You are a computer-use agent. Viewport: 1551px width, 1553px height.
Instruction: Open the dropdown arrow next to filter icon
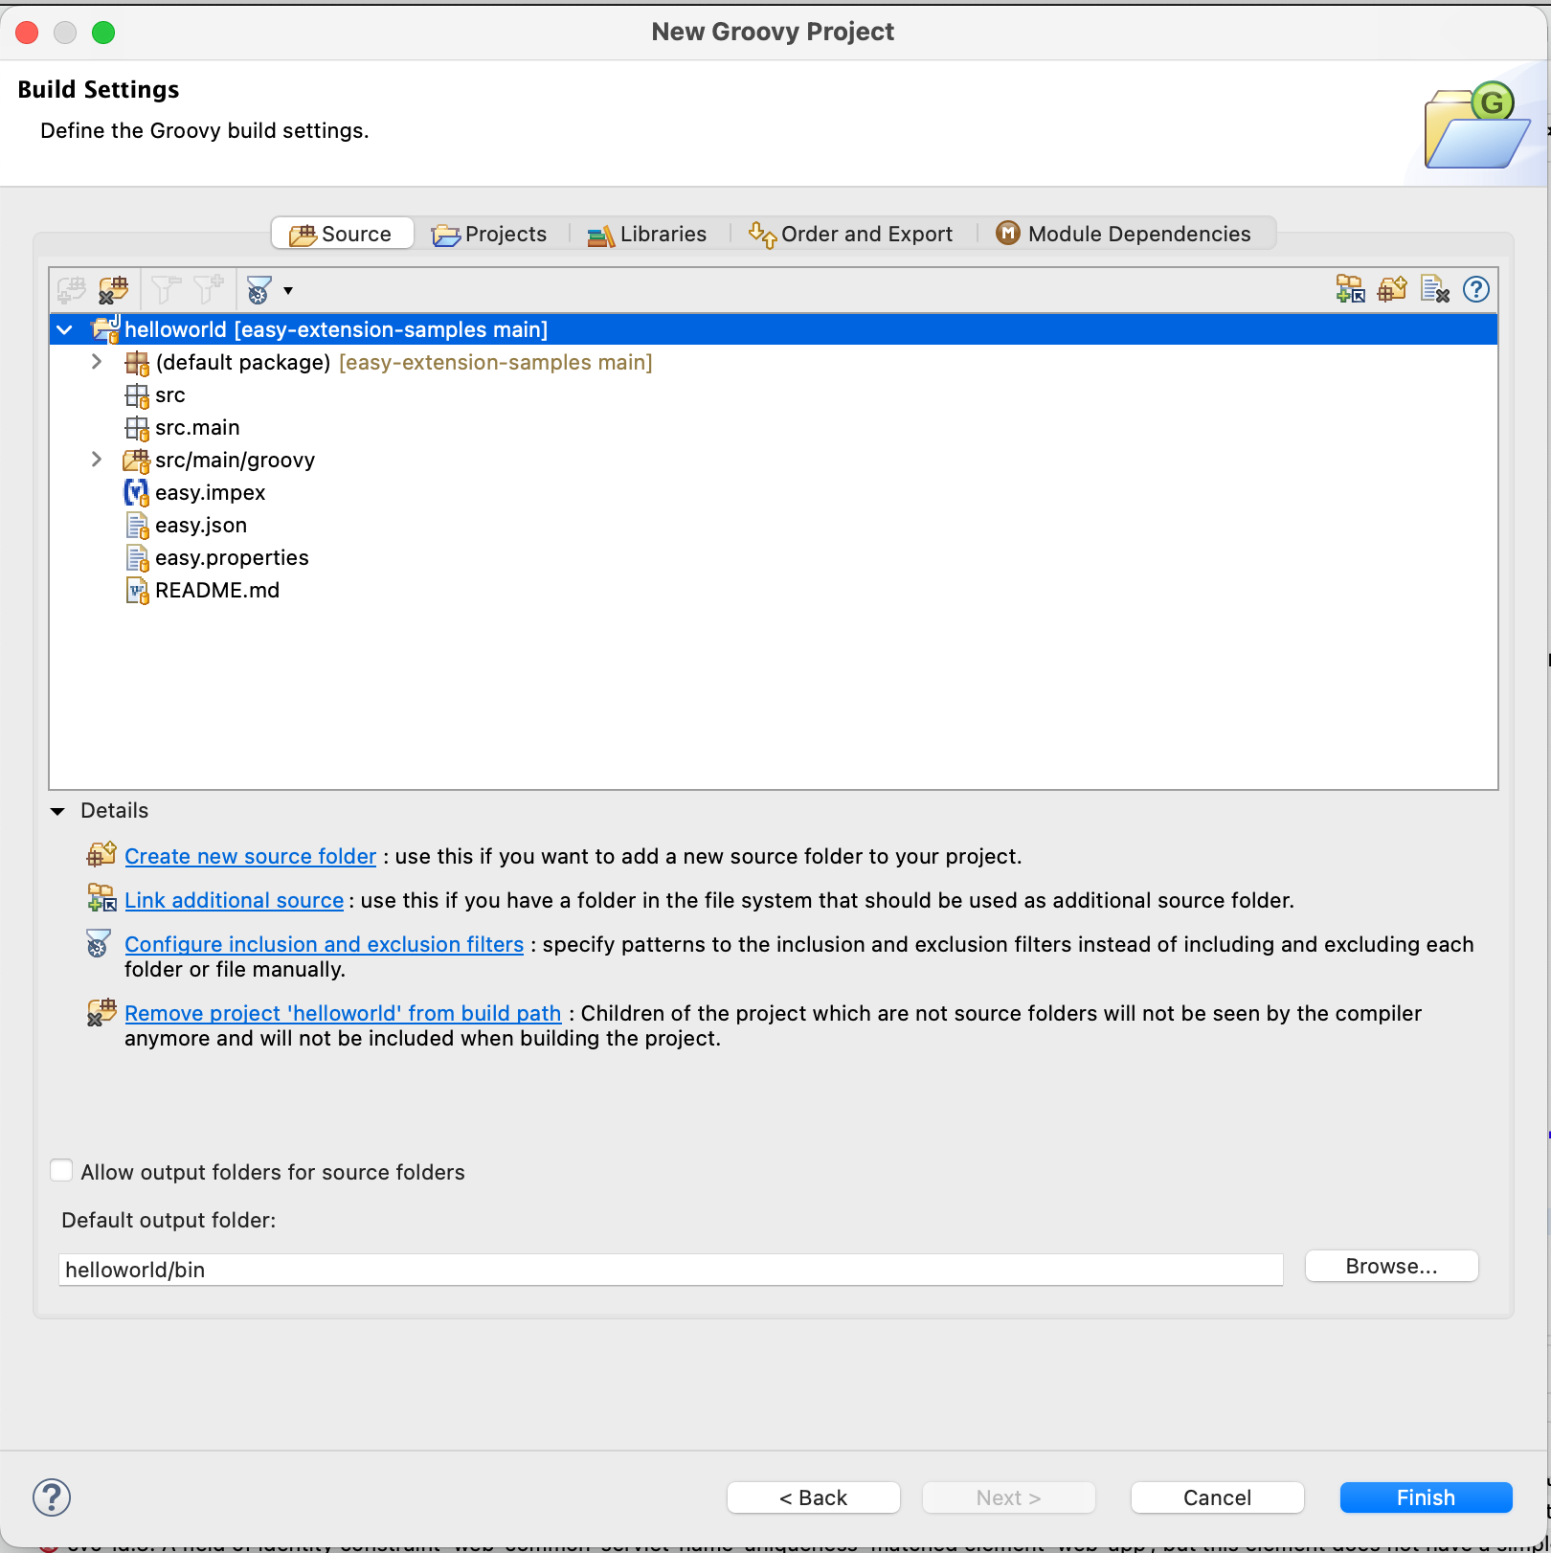(287, 290)
